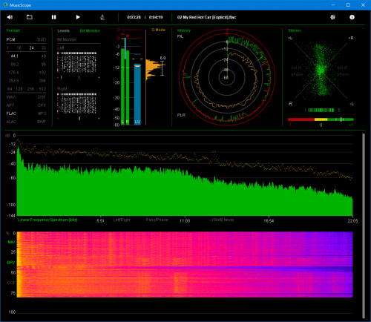Click the Stereo panel heading
Image resolution: width=371 pixels, height=322 pixels.
pos(295,30)
